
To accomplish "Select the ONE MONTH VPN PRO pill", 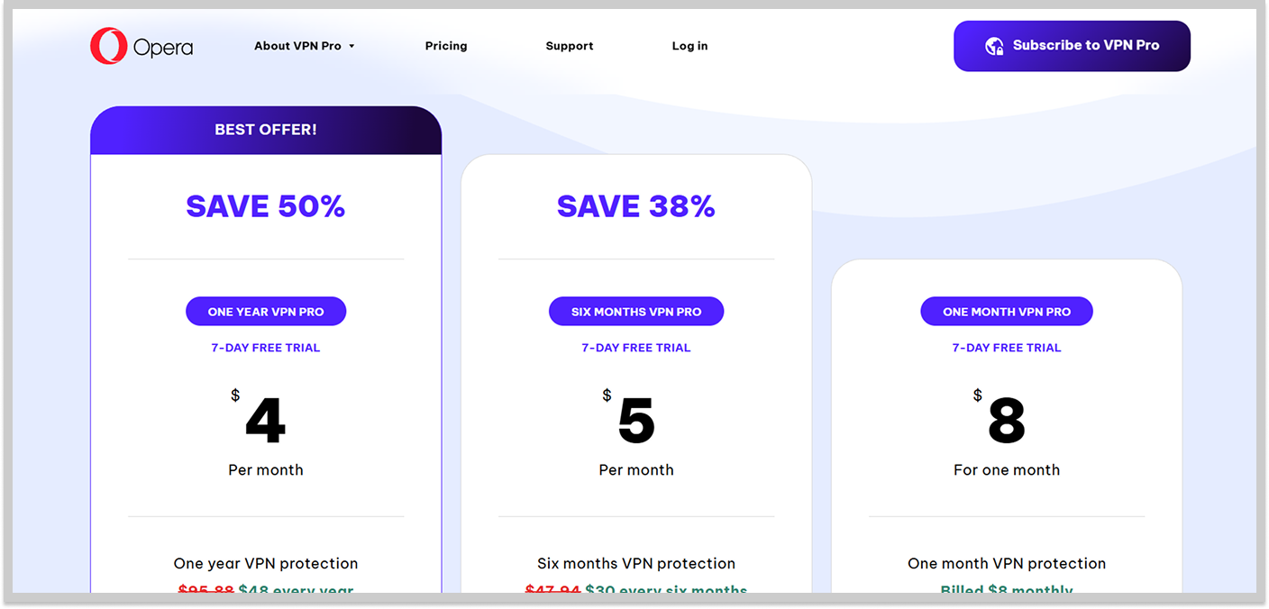I will click(1007, 311).
